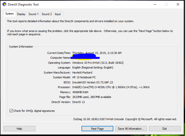Image resolution: width=185 pixels, height=136 pixels.
Task: Select the Current Date/Time value text
Action: pos(97,53)
